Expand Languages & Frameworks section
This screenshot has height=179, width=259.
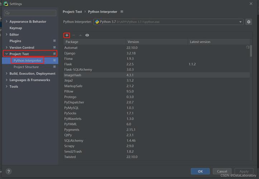6,80
